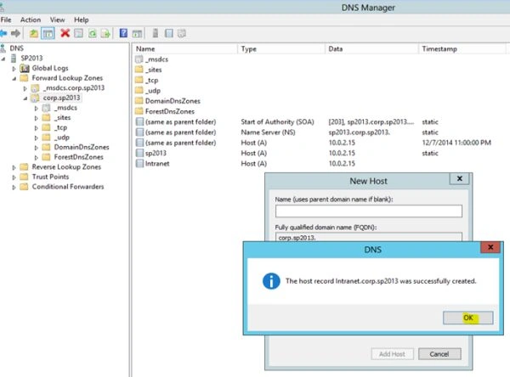Select Trust Points in the tree
This screenshot has height=377, width=510.
click(50, 177)
